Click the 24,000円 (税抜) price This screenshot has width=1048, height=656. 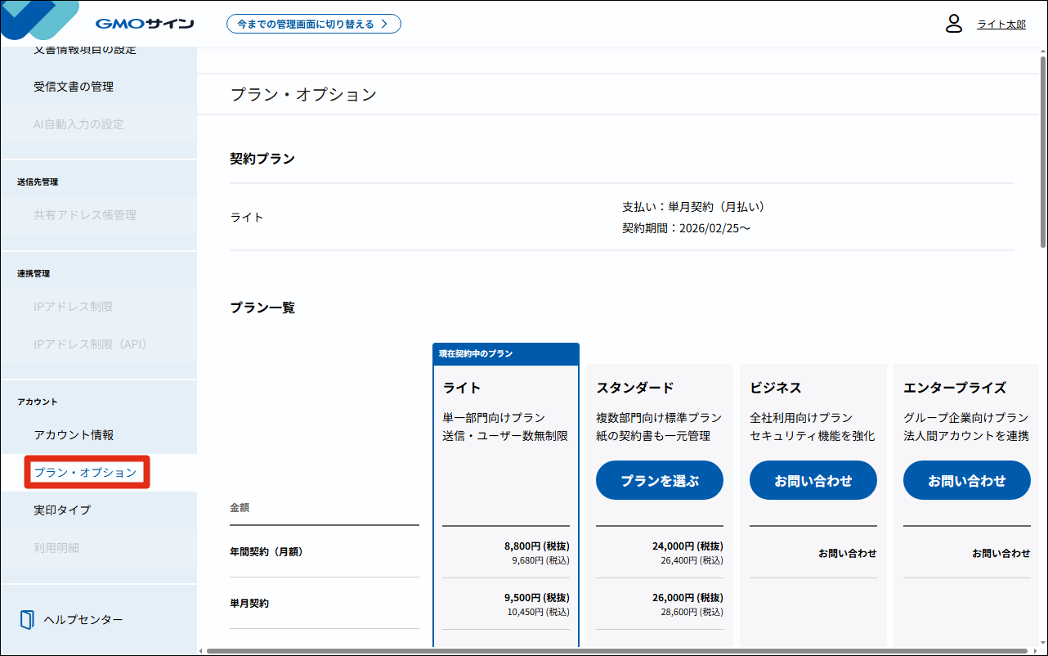687,546
